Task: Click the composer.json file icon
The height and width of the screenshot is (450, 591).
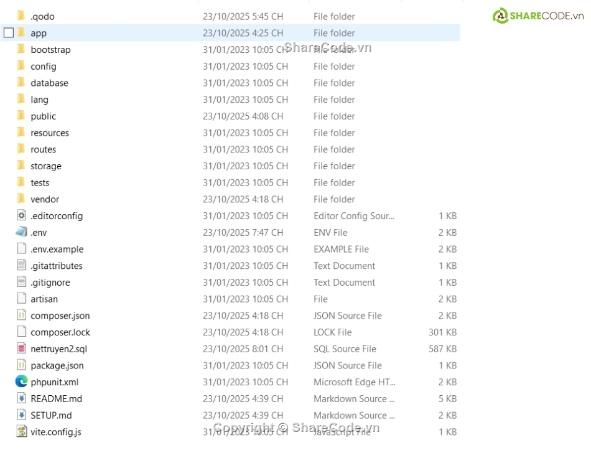Action: [22, 316]
